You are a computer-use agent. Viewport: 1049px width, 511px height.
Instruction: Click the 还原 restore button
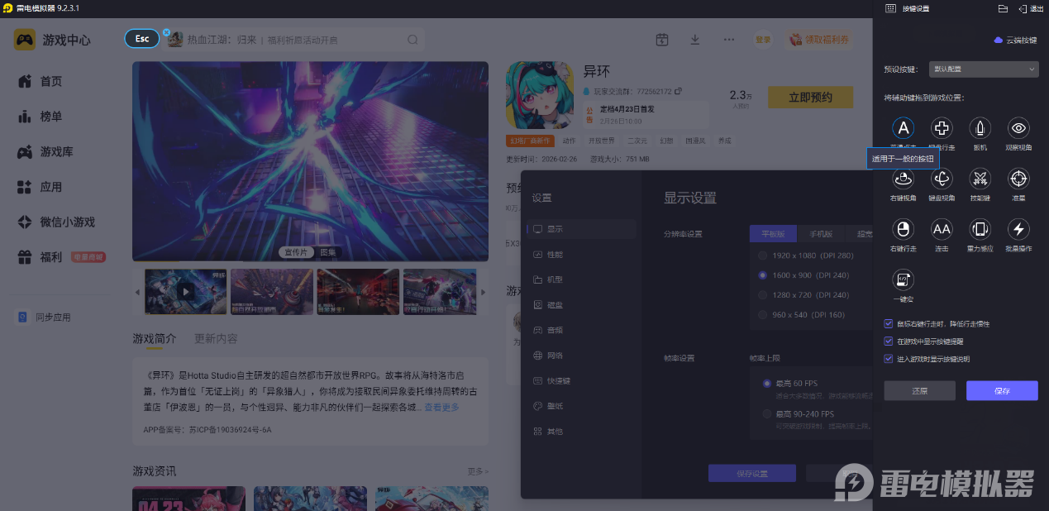919,391
